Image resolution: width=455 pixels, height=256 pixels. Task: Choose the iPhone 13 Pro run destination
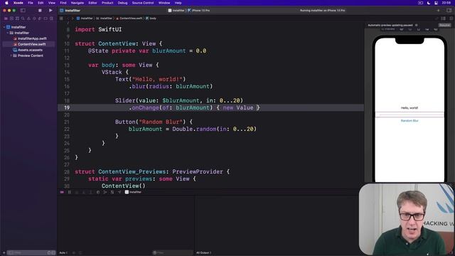pyautogui.click(x=199, y=11)
